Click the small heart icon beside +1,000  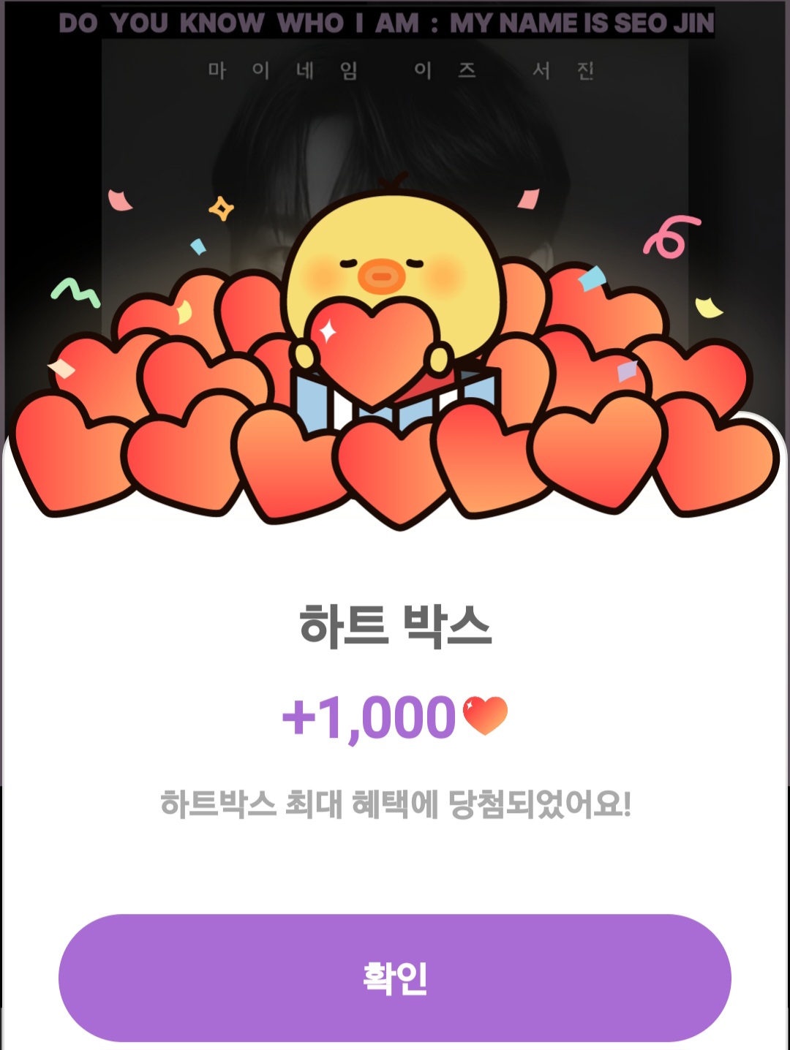coord(486,716)
